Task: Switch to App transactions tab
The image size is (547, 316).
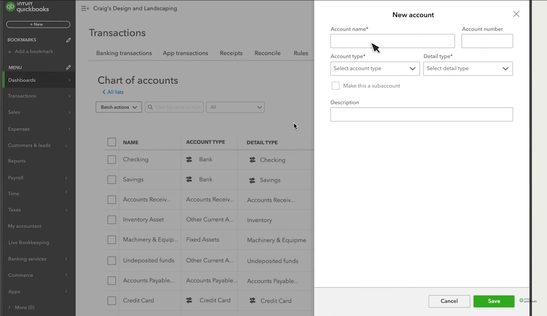Action: [x=185, y=53]
